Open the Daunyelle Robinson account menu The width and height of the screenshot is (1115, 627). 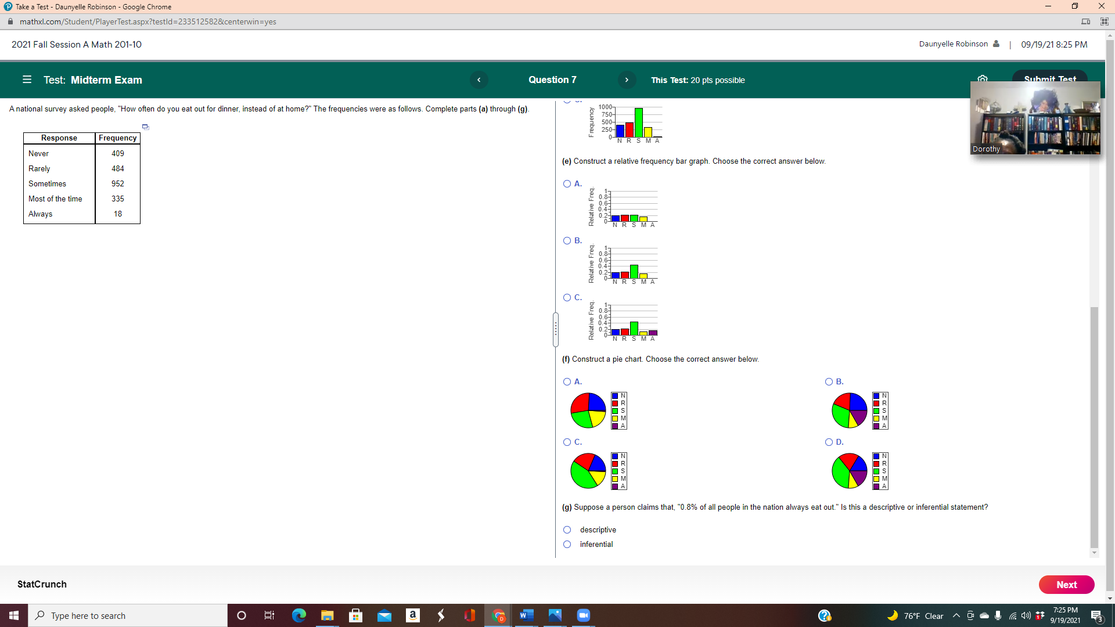coord(958,44)
